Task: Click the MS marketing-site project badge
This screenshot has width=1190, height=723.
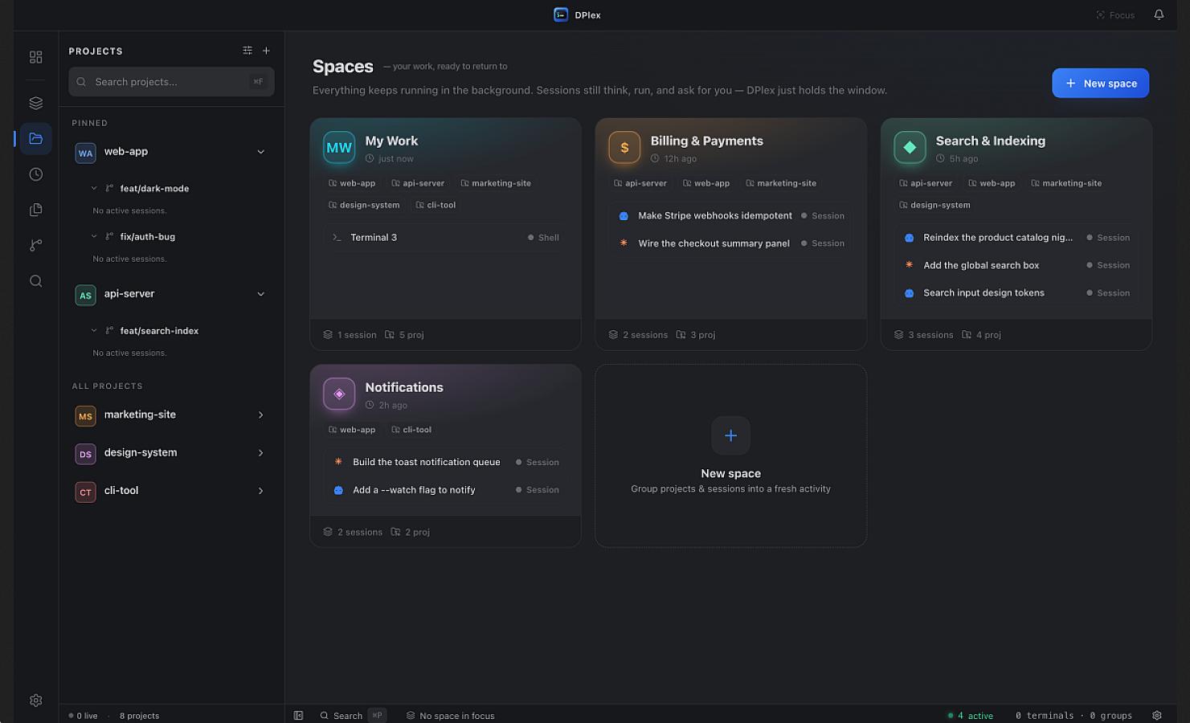Action: coord(85,416)
